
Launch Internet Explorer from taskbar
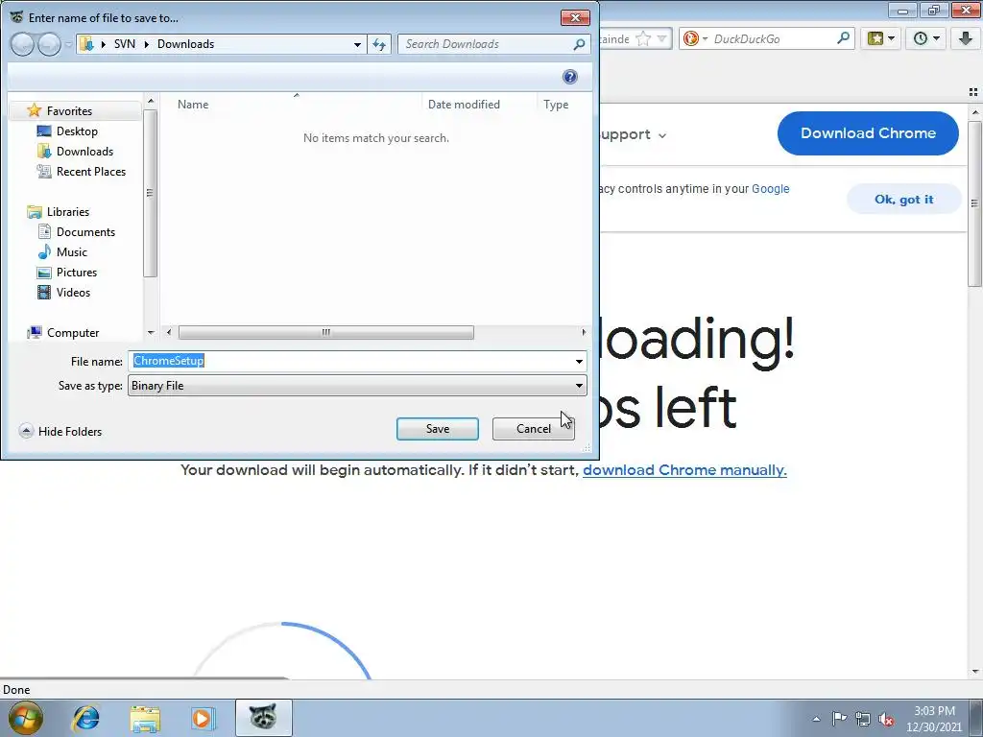coord(85,718)
